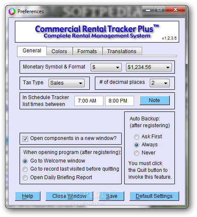
Task: Click the Monetary Symbol & Format label
Action: (54, 67)
